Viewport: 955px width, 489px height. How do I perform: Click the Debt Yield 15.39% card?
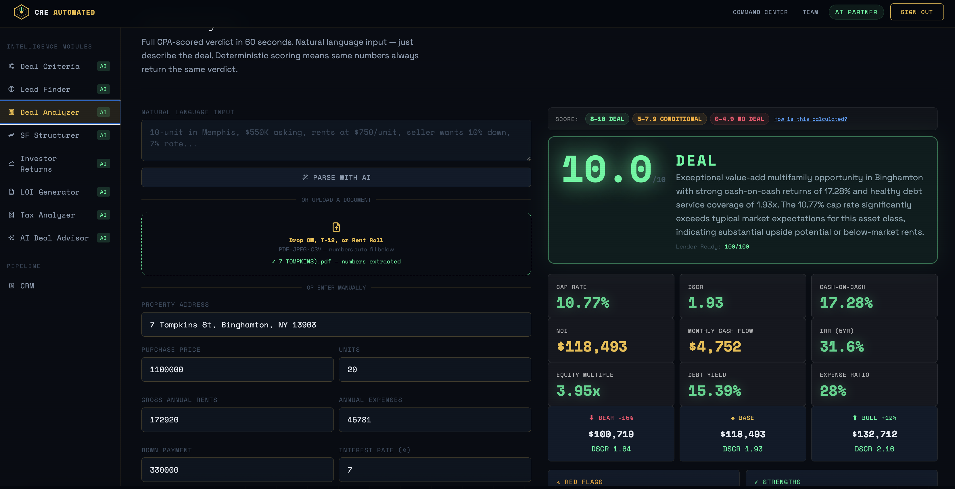pyautogui.click(x=743, y=384)
